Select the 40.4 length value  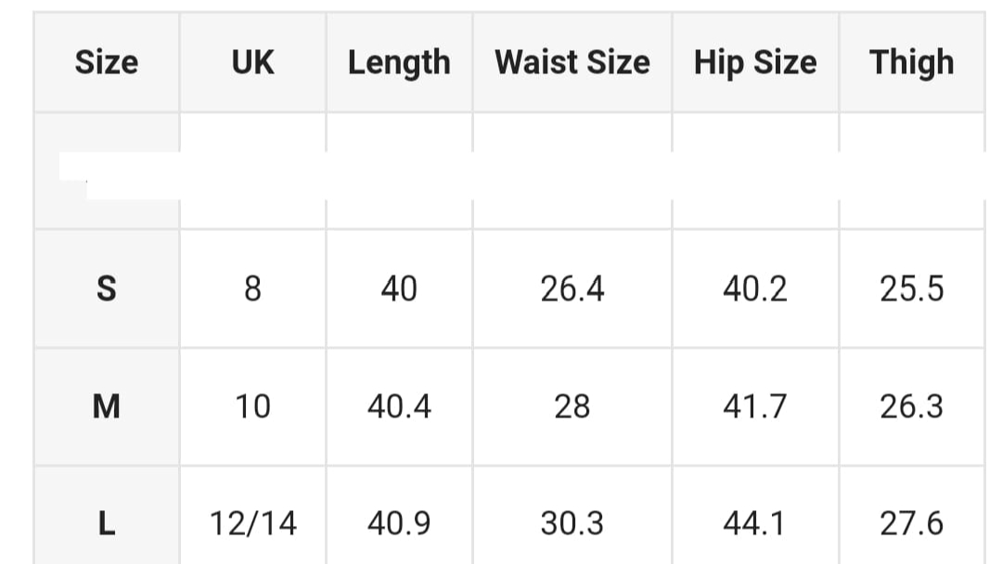click(x=399, y=406)
